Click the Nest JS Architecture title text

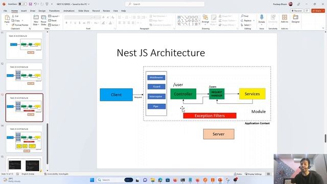[161, 53]
